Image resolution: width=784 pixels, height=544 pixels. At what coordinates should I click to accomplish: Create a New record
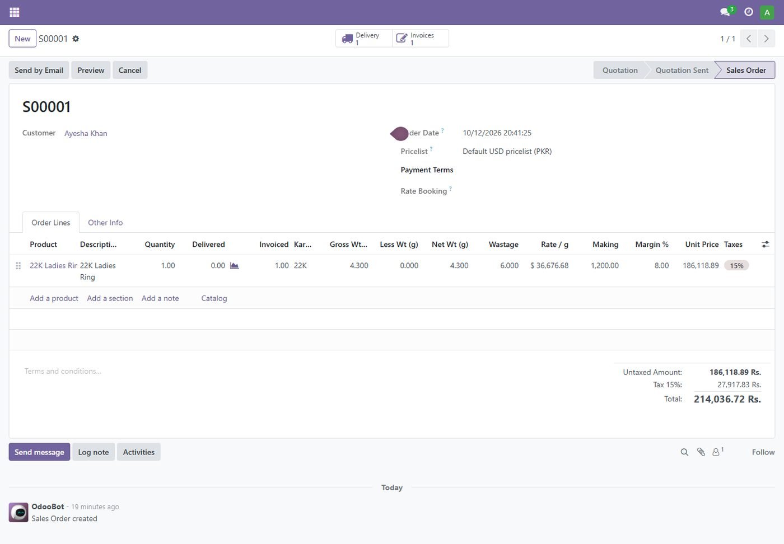tap(22, 39)
